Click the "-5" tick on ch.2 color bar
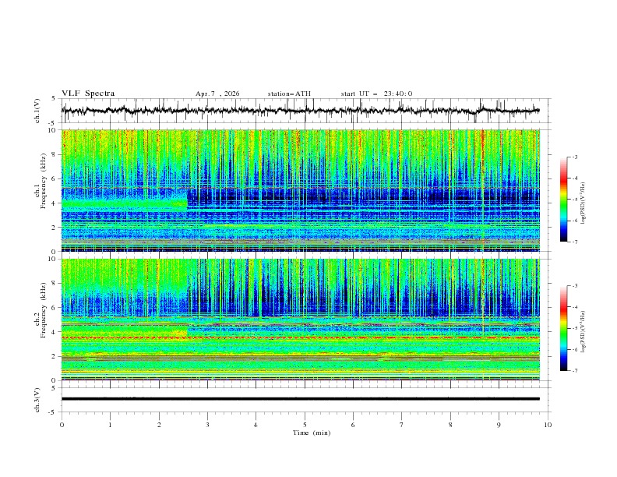Image resolution: width=617 pixels, height=477 pixels. [574, 328]
